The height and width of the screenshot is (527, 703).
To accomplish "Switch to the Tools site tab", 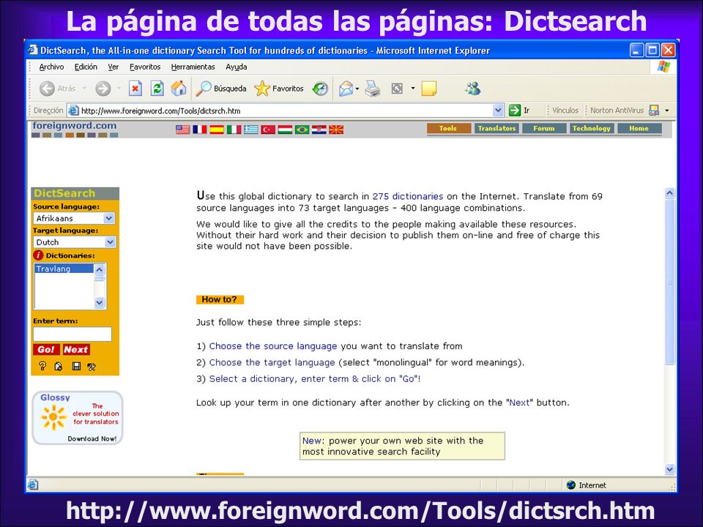I will click(x=449, y=129).
